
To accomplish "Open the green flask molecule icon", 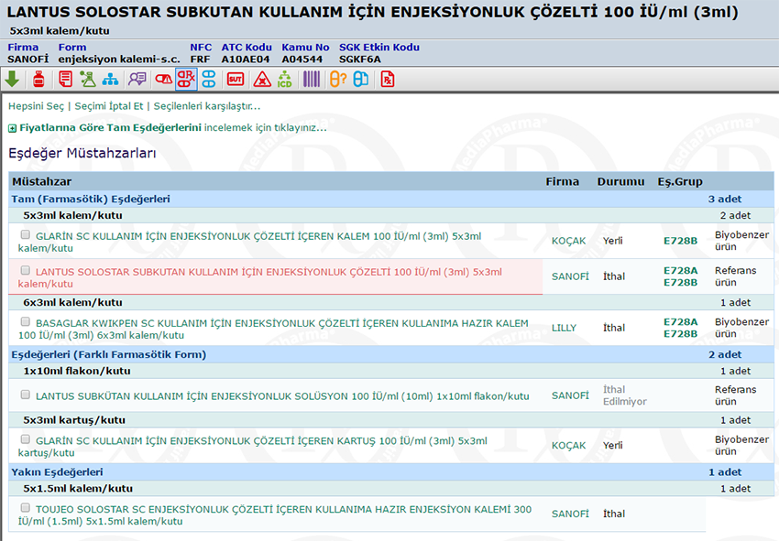I will pyautogui.click(x=87, y=79).
